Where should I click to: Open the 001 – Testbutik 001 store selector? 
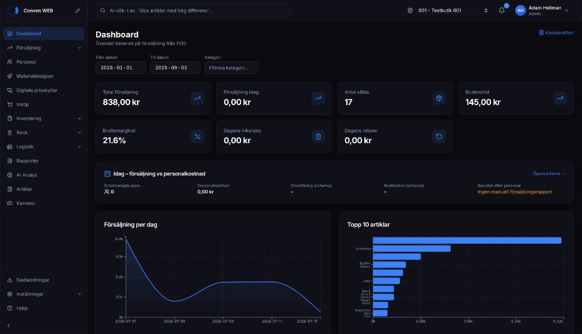452,10
